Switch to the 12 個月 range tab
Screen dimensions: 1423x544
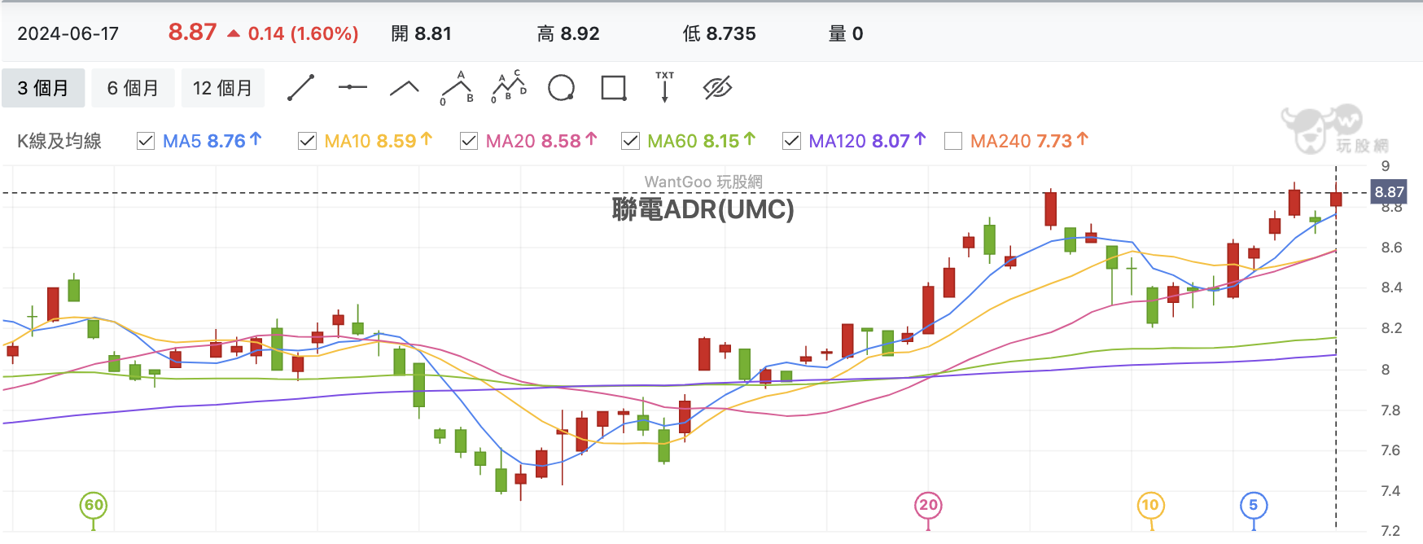[222, 88]
